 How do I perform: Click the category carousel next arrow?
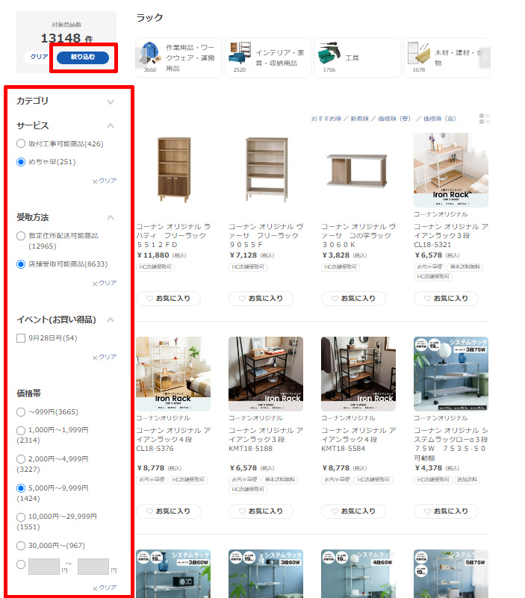[x=485, y=57]
